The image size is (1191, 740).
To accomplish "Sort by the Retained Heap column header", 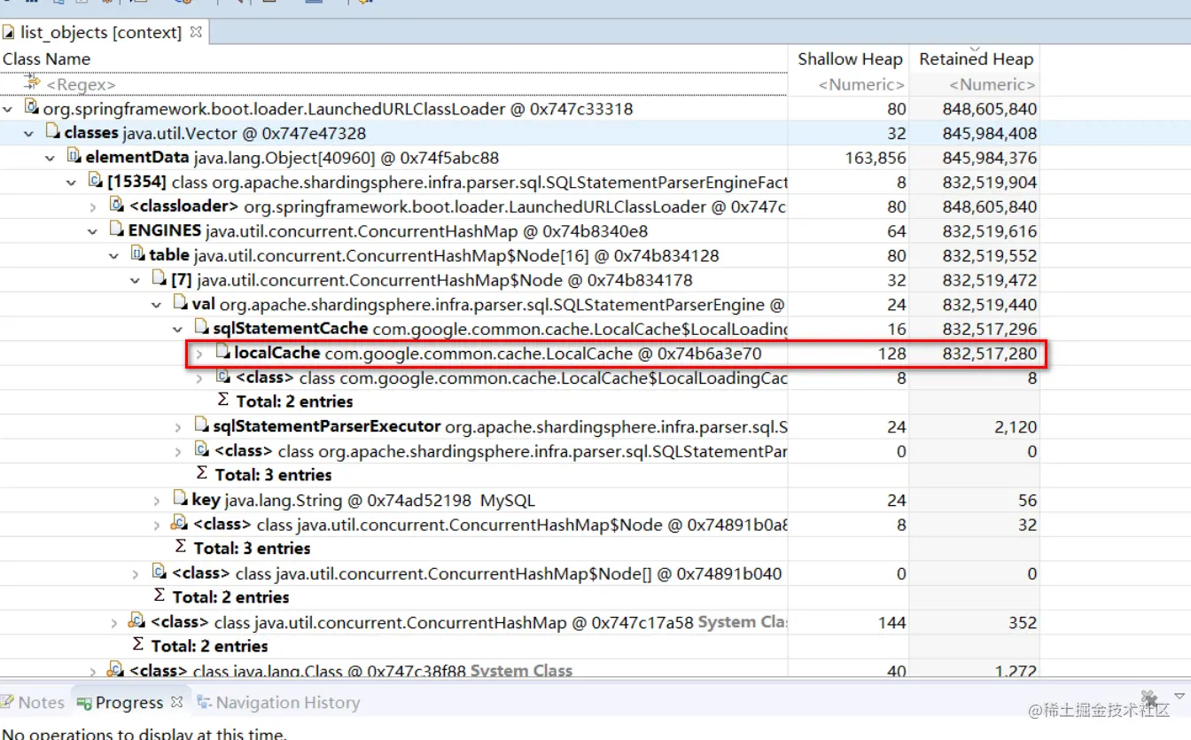I will tap(975, 58).
